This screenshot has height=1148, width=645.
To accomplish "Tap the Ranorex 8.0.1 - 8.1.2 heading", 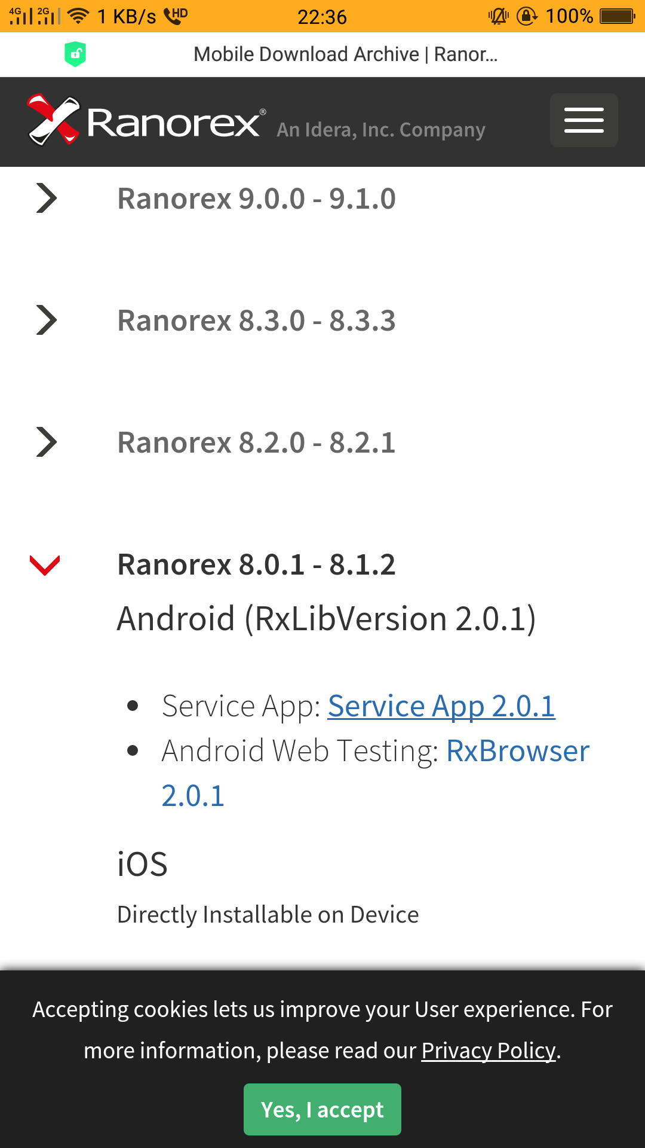I will (256, 565).
